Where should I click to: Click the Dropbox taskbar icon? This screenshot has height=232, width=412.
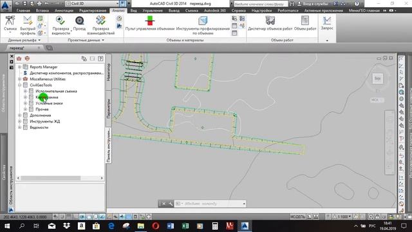click(x=66, y=226)
